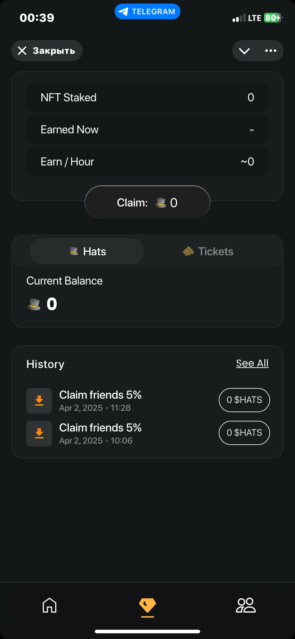Select the NFT Staked row
The width and height of the screenshot is (295, 639).
pos(147,97)
